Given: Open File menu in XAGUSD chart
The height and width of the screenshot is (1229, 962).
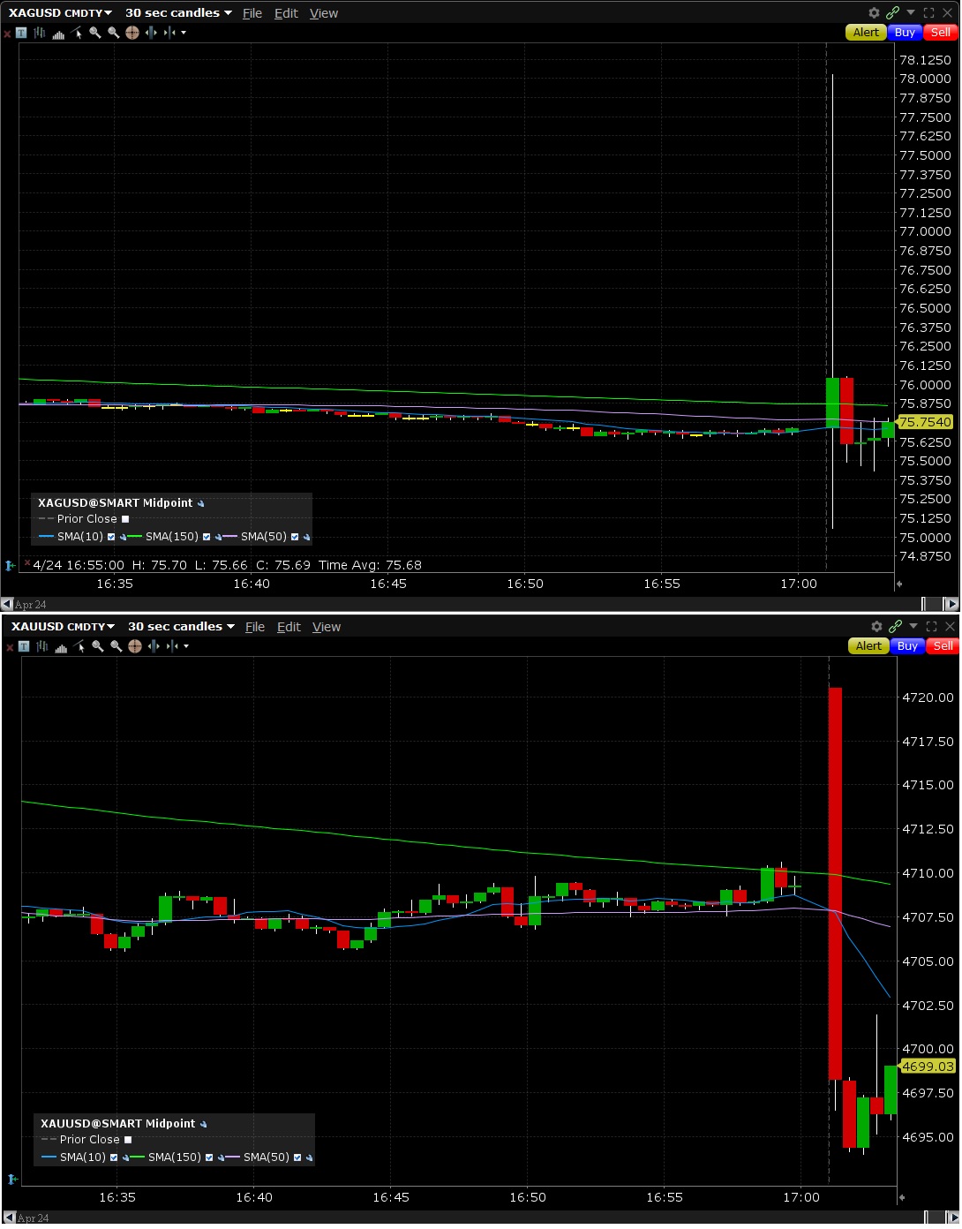Looking at the screenshot, I should [252, 13].
